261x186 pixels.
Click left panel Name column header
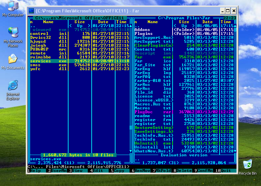click(x=48, y=22)
